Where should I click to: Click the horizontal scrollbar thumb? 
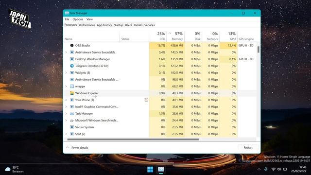[x=133, y=140]
